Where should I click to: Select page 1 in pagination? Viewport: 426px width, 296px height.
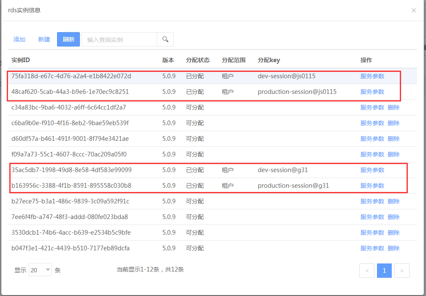point(384,271)
